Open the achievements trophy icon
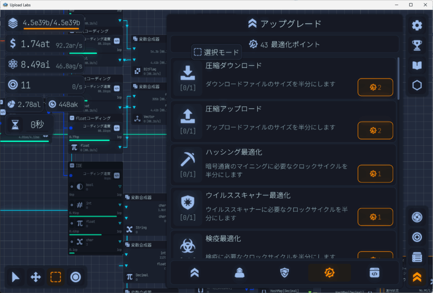 coord(417,45)
